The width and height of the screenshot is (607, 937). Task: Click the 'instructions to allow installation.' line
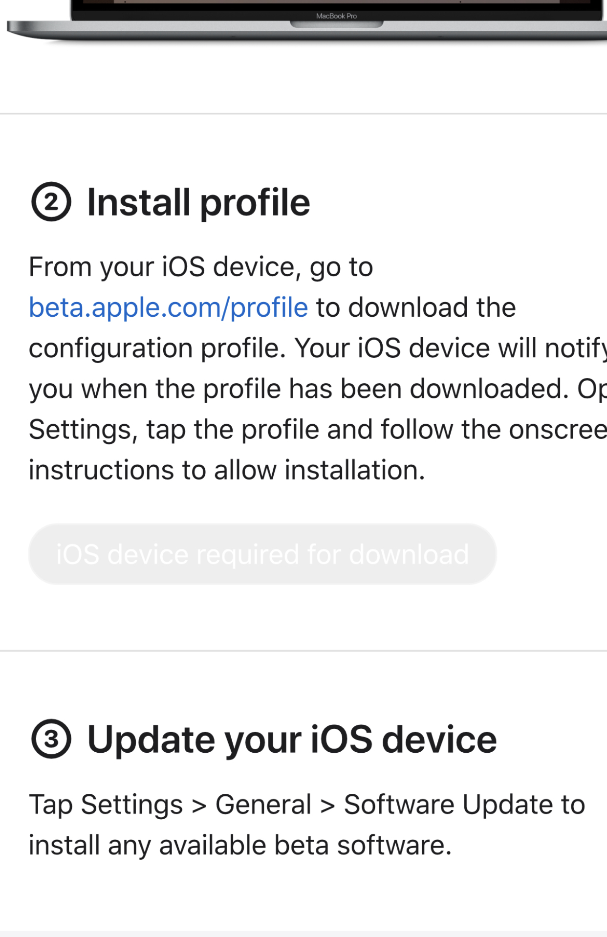227,470
